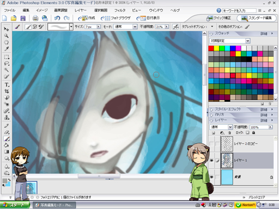279x209 pixels.
Task: Select the Rectangular Marquee tool
Action: click(7, 57)
